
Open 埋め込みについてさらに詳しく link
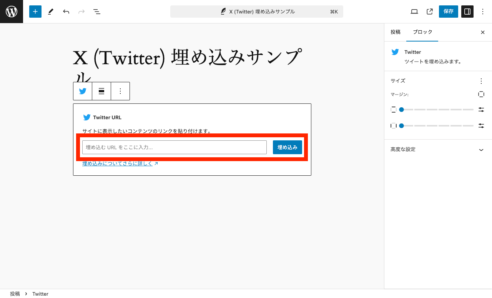tap(120, 163)
